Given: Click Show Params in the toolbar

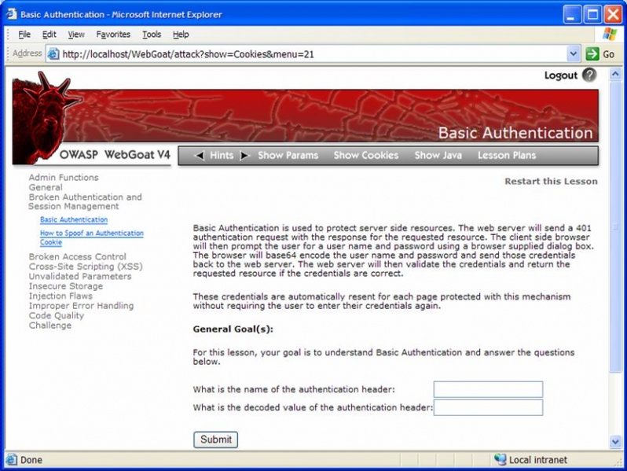Looking at the screenshot, I should (x=288, y=155).
